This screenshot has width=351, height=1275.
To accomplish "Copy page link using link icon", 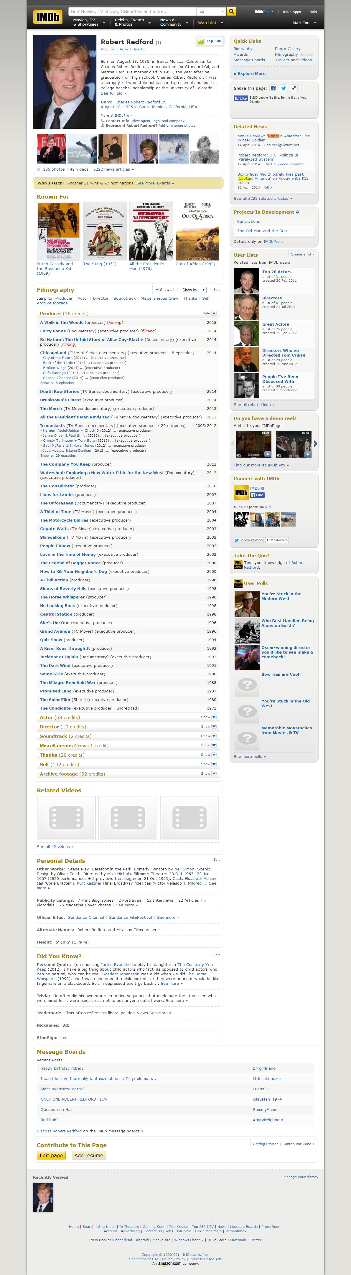I will (294, 88).
